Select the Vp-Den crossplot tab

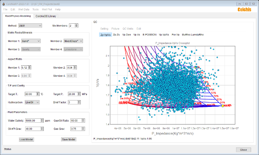pos(126,35)
